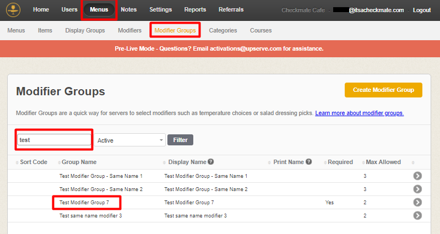Open the Menus top navigation item

(99, 10)
